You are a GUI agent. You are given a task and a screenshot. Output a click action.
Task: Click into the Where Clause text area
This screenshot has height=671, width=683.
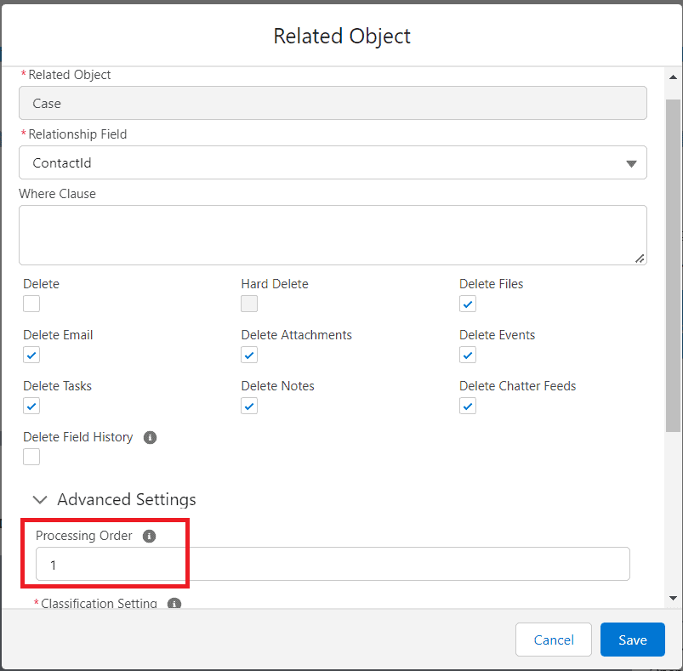(333, 235)
